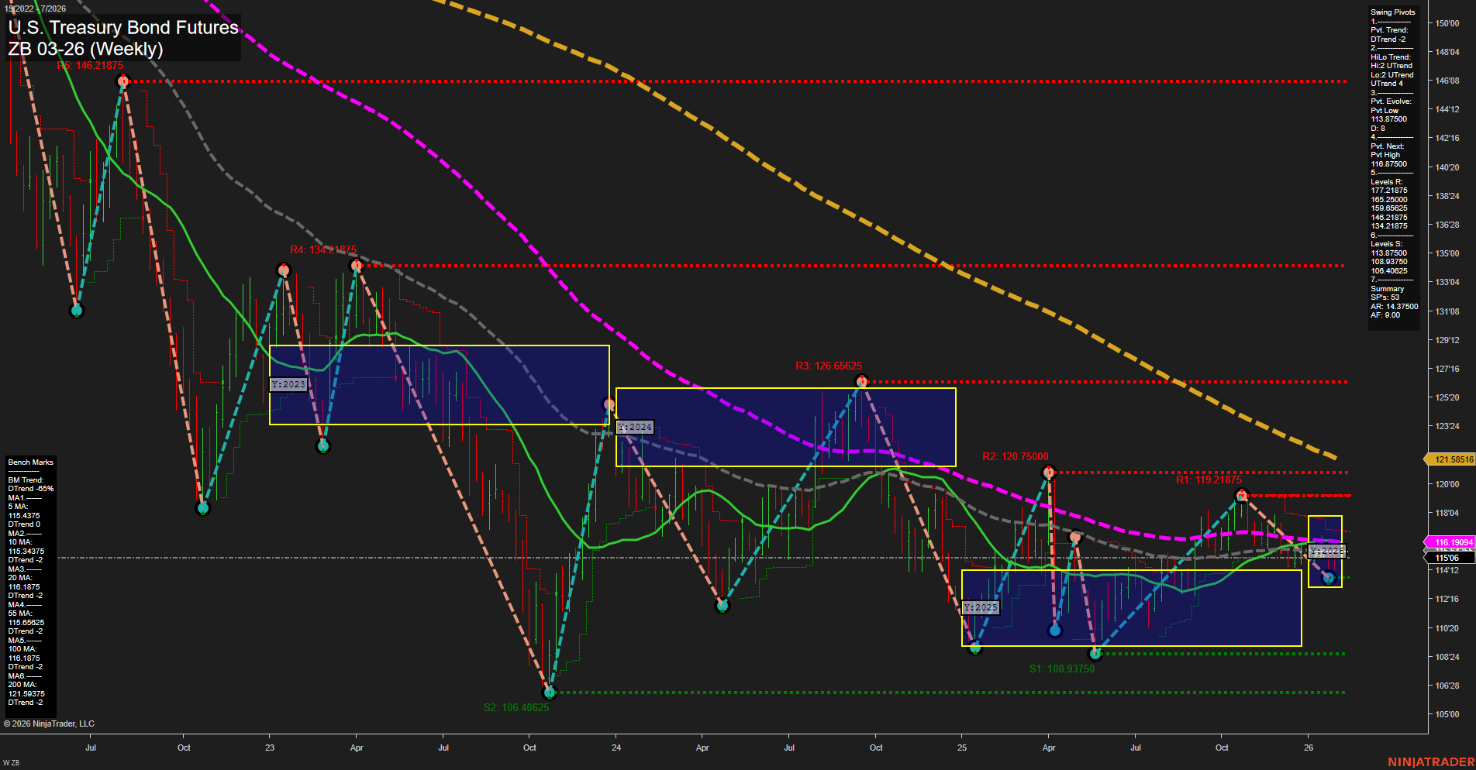The width and height of the screenshot is (1476, 770).
Task: Select the swing pivot dot at R3 126.65625
Action: coord(863,380)
